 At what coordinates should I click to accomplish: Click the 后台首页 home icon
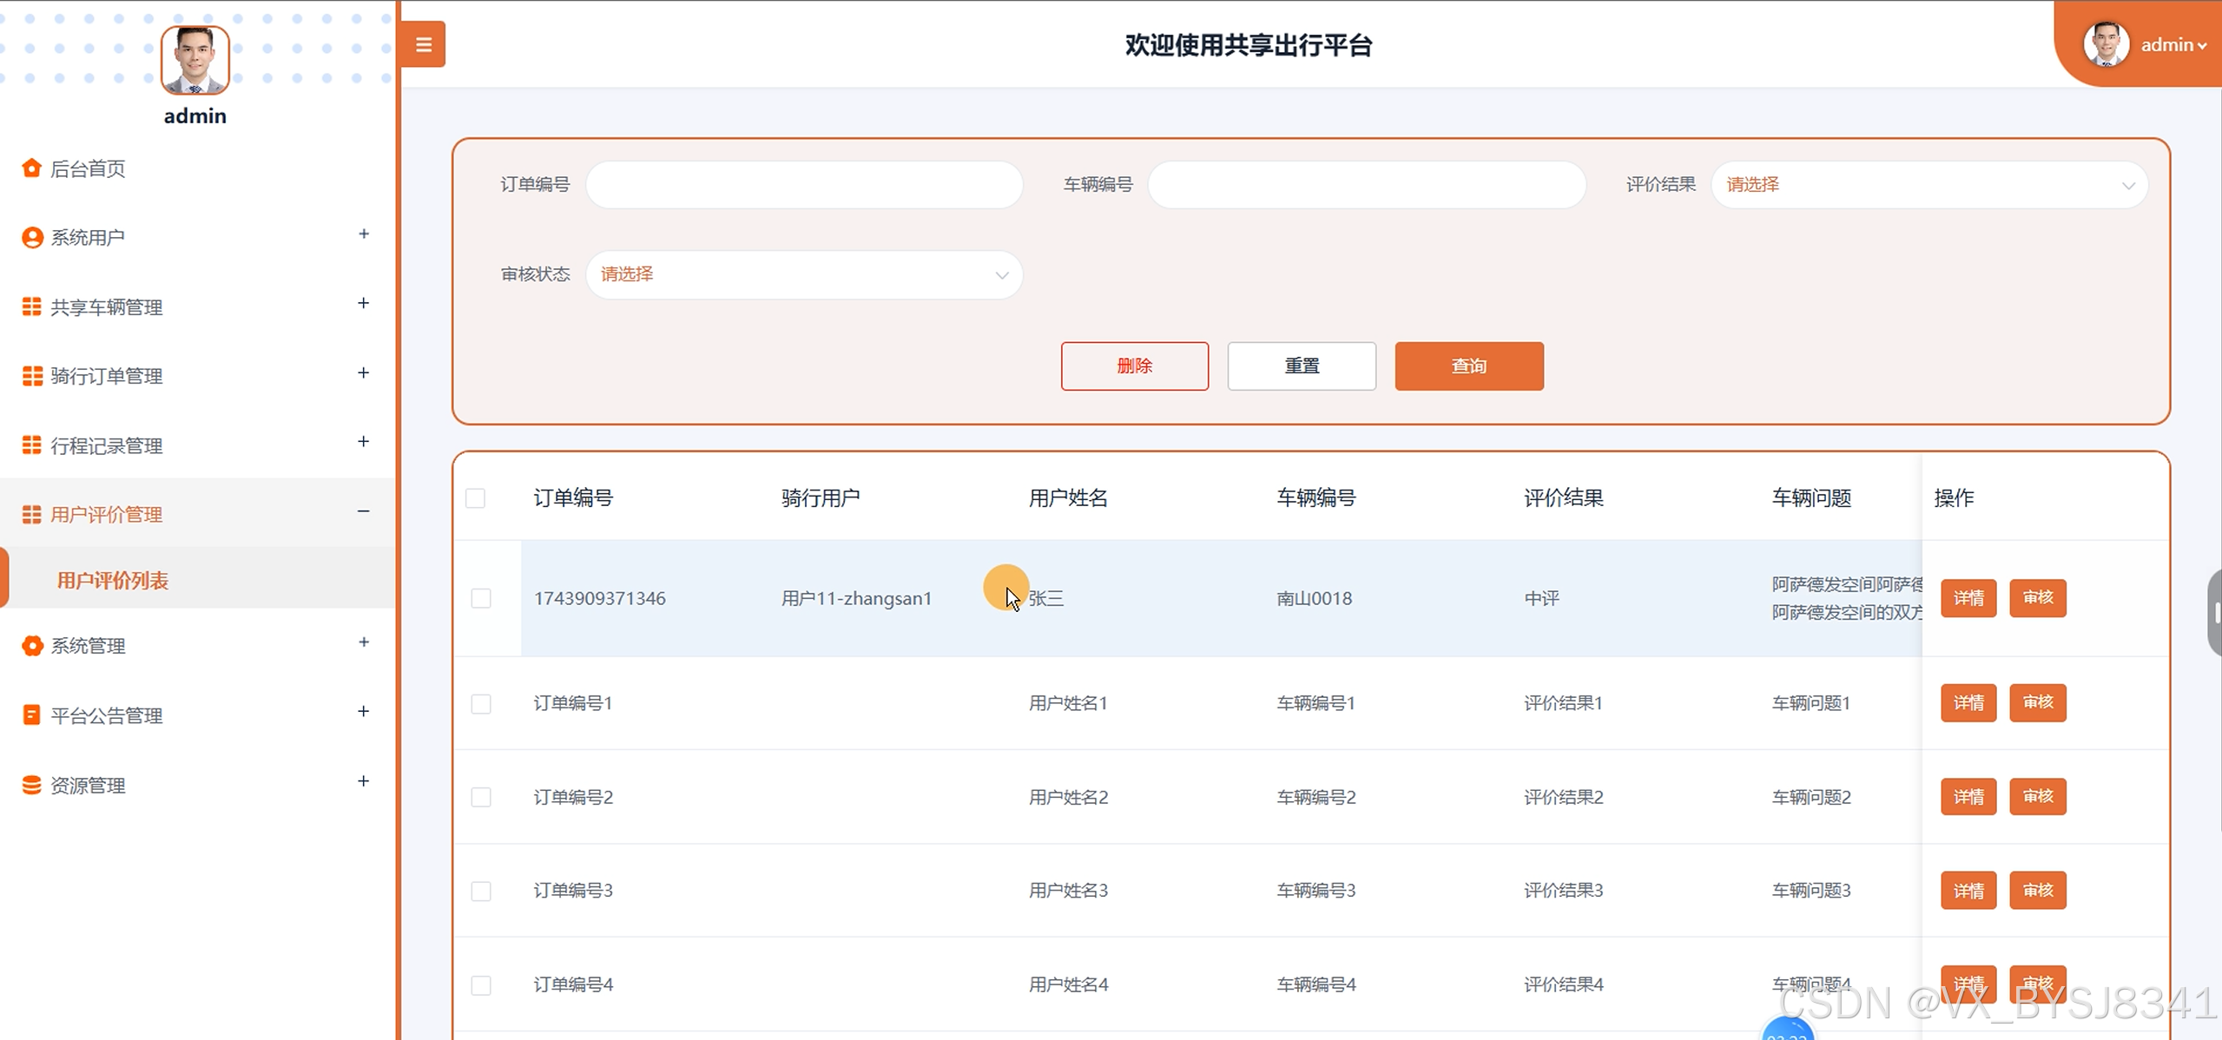tap(32, 168)
